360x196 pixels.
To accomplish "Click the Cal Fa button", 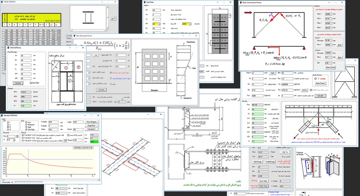I will point(304,90).
